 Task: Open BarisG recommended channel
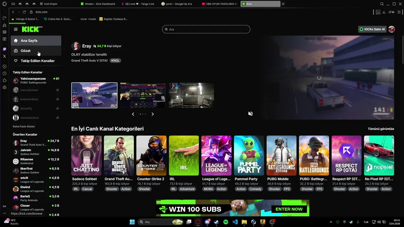(x=36, y=198)
